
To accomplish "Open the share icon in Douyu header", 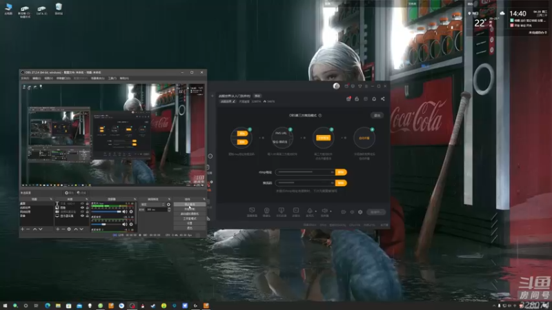I will point(383,99).
